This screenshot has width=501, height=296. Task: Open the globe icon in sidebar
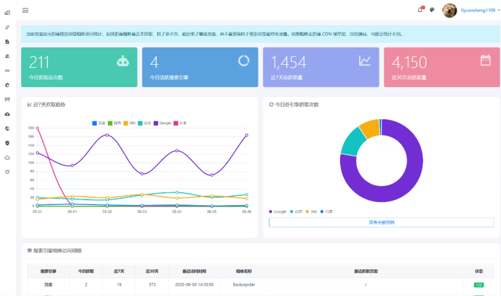coord(7,129)
